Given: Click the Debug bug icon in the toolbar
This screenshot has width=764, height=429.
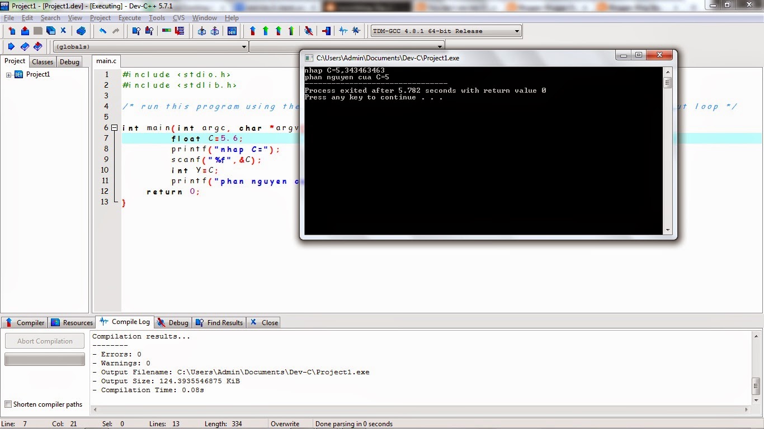Looking at the screenshot, I should click(308, 31).
